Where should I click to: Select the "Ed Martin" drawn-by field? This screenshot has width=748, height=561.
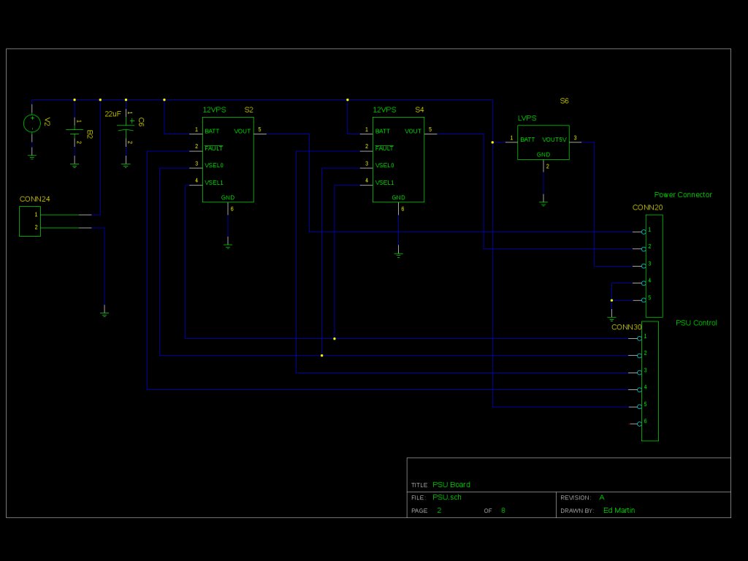[619, 511]
